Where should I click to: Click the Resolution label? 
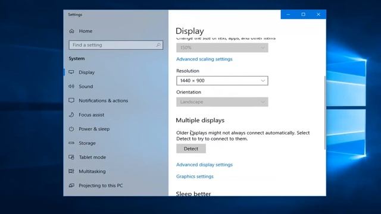[188, 71]
